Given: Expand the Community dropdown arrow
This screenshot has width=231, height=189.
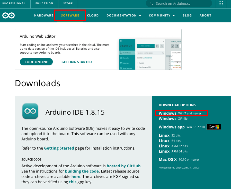Looking at the screenshot, I should [x=174, y=15].
